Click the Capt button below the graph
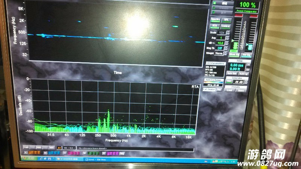 click(x=26, y=147)
